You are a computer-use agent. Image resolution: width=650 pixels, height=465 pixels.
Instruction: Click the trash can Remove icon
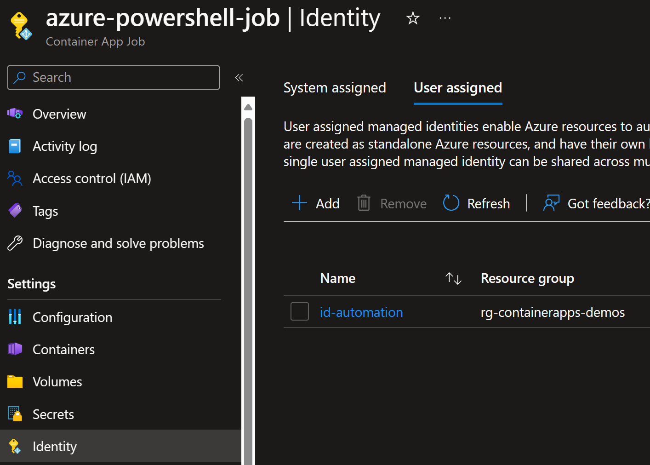364,203
